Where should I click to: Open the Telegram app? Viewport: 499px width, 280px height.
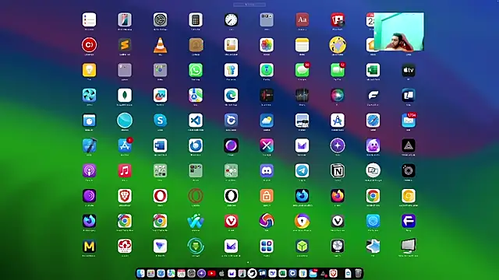click(302, 171)
